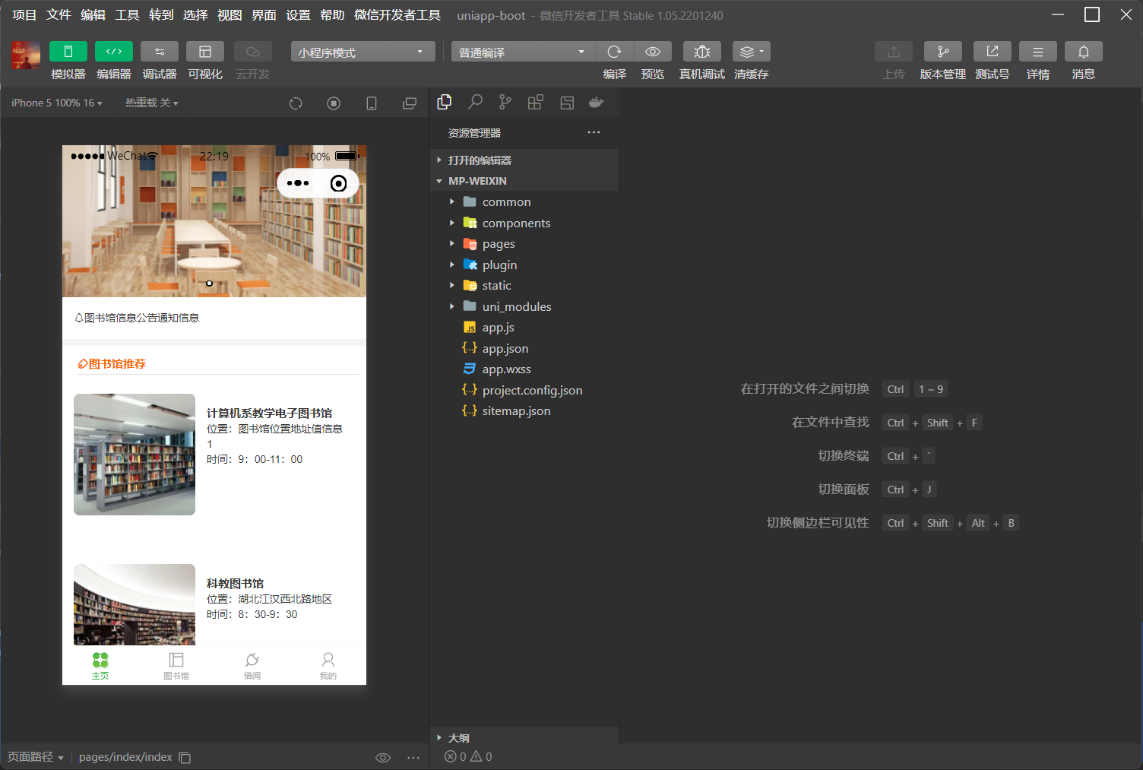Open the mini program capsule menu dots
The image size is (1143, 770).
[298, 183]
